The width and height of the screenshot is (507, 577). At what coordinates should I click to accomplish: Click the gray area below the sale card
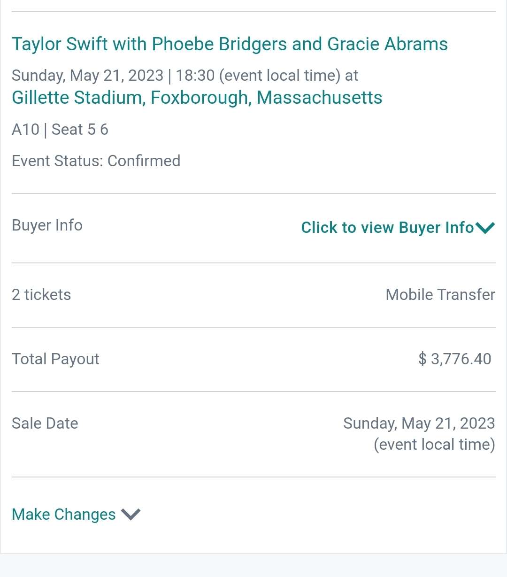click(253, 566)
